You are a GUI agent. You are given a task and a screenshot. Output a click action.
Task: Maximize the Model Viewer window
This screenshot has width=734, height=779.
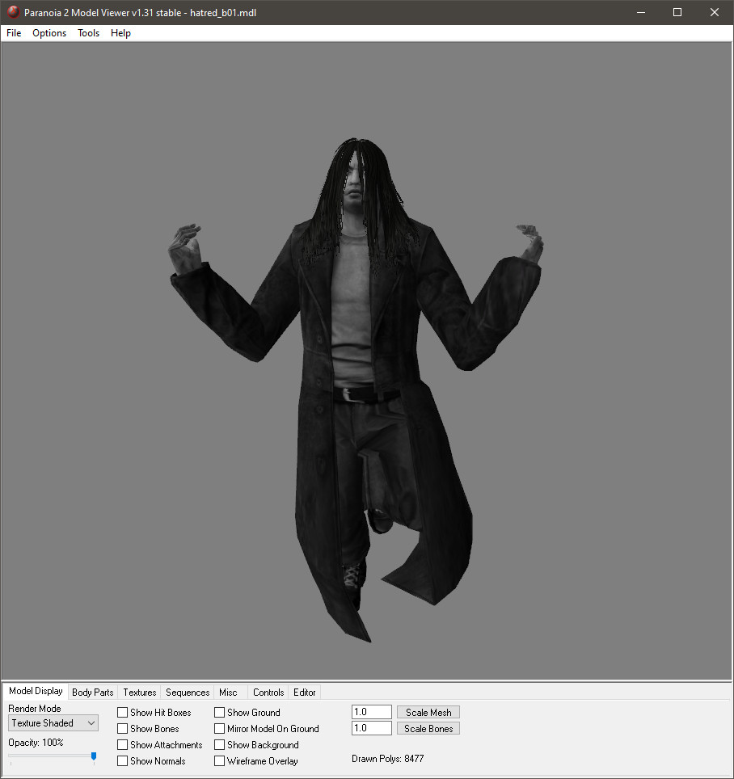677,12
